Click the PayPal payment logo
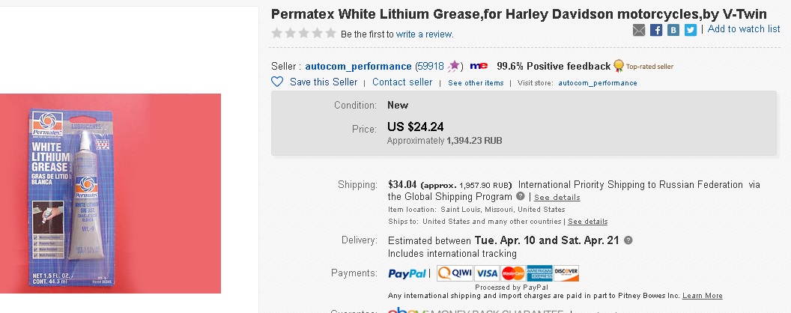Screen dimensions: 791x313 [408, 273]
